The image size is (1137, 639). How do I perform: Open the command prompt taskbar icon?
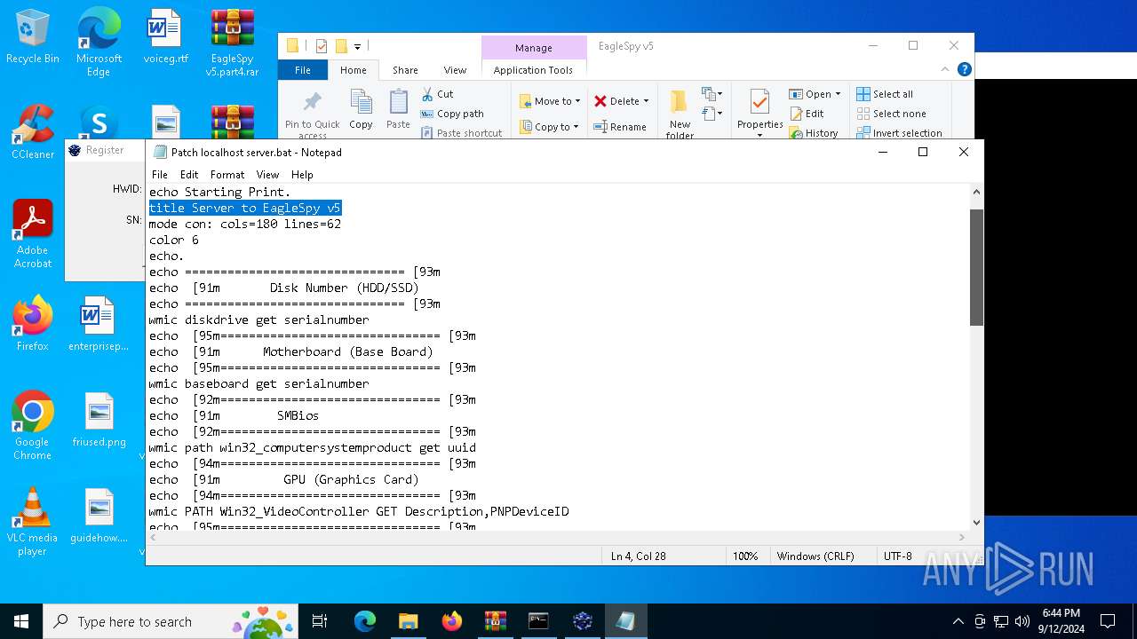(538, 621)
